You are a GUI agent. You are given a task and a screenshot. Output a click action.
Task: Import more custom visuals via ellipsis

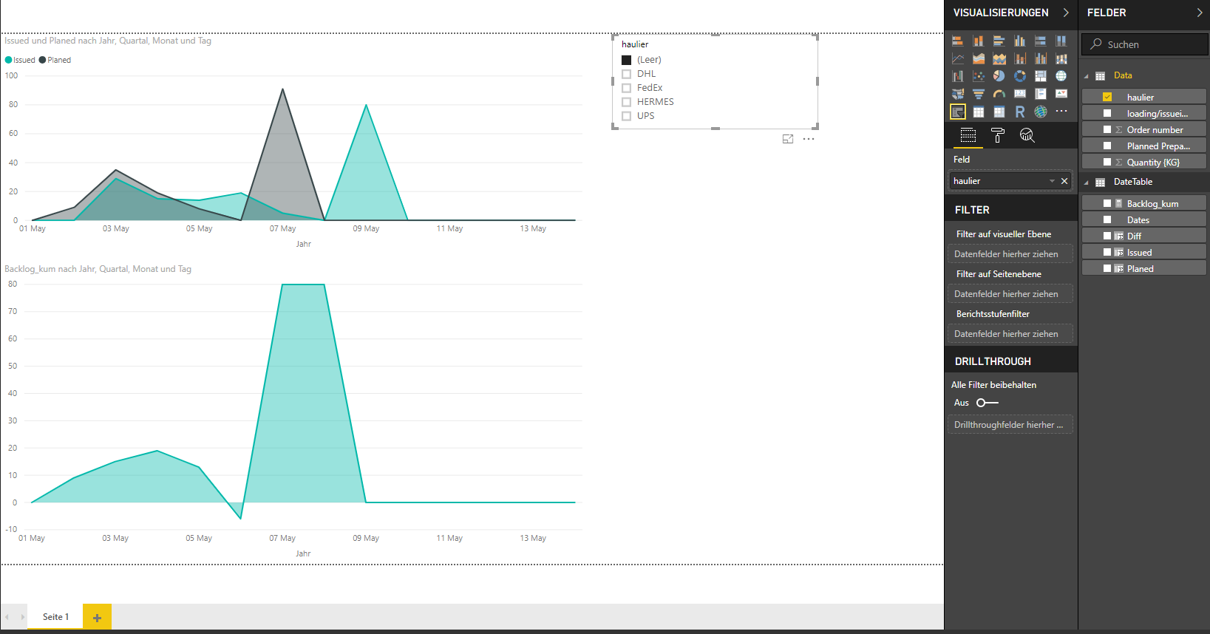[x=1061, y=112]
